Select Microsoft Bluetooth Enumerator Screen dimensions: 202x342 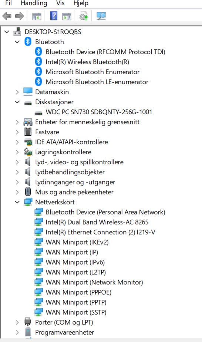[92, 72]
